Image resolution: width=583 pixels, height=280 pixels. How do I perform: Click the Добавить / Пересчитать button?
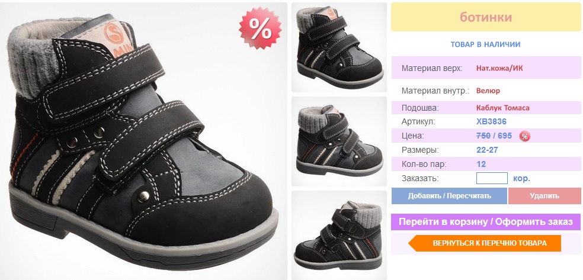pos(449,196)
